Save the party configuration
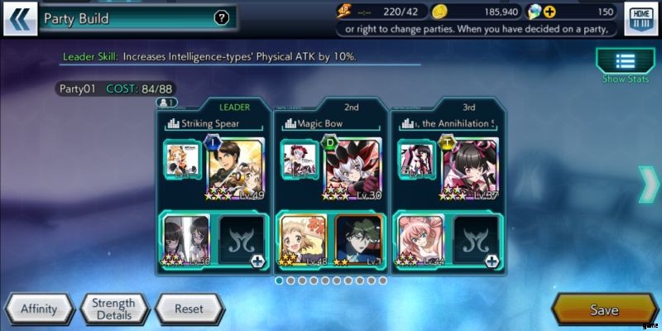Viewport: 662px width, 331px height. tap(605, 309)
